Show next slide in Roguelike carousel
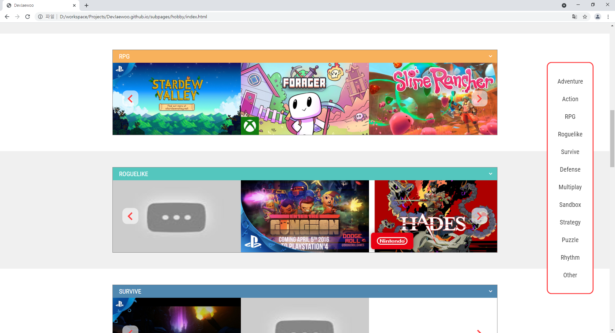This screenshot has height=333, width=615. pyautogui.click(x=480, y=216)
